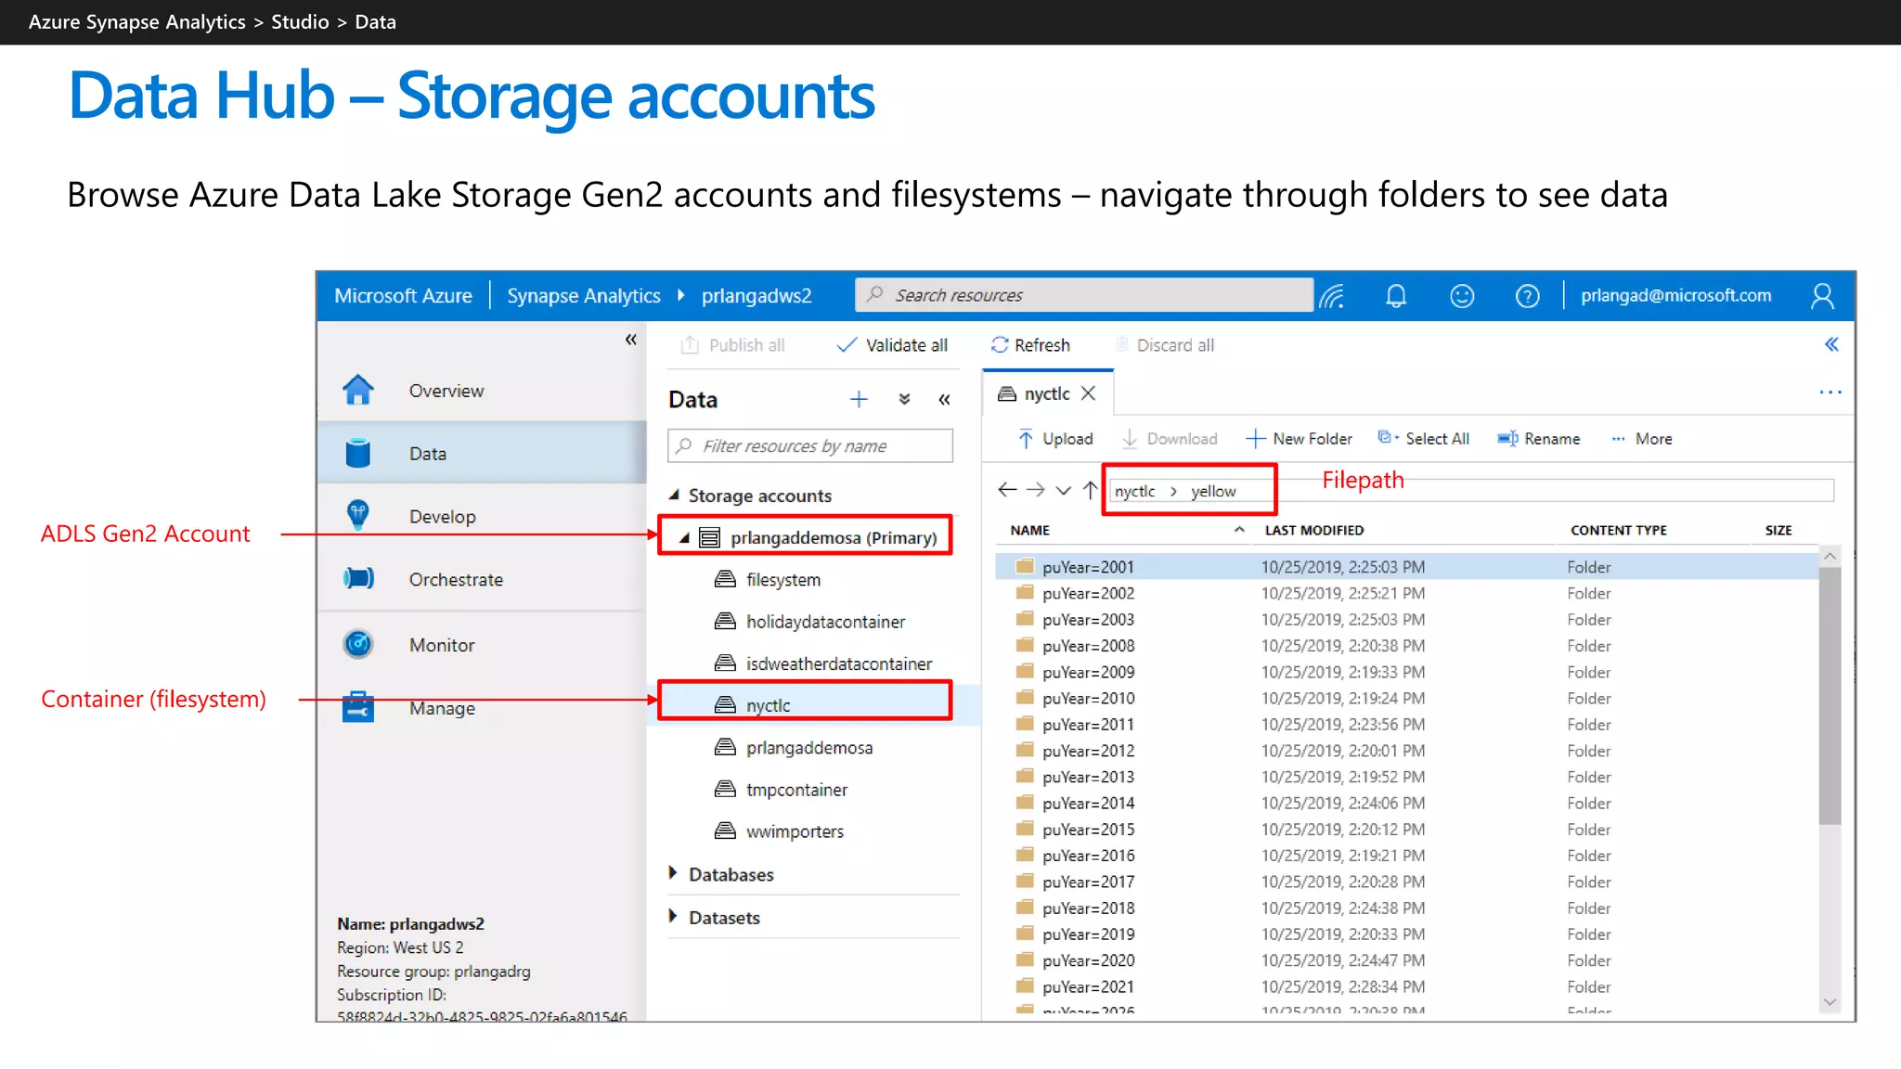Open the user account avatar icon
Viewport: 1901px width, 1069px height.
coord(1822,296)
